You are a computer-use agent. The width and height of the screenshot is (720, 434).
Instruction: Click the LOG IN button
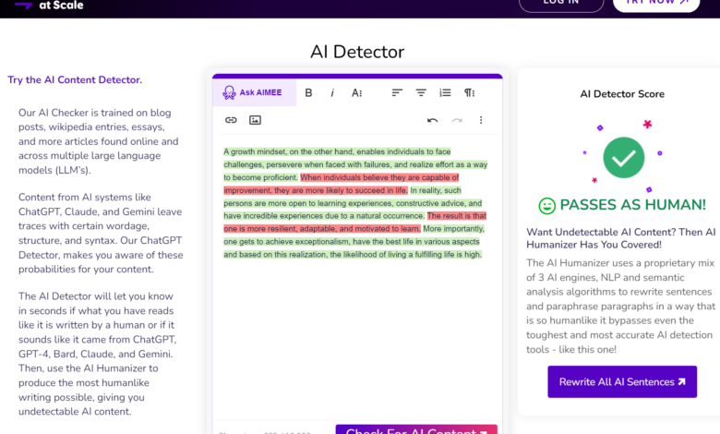coord(561,4)
